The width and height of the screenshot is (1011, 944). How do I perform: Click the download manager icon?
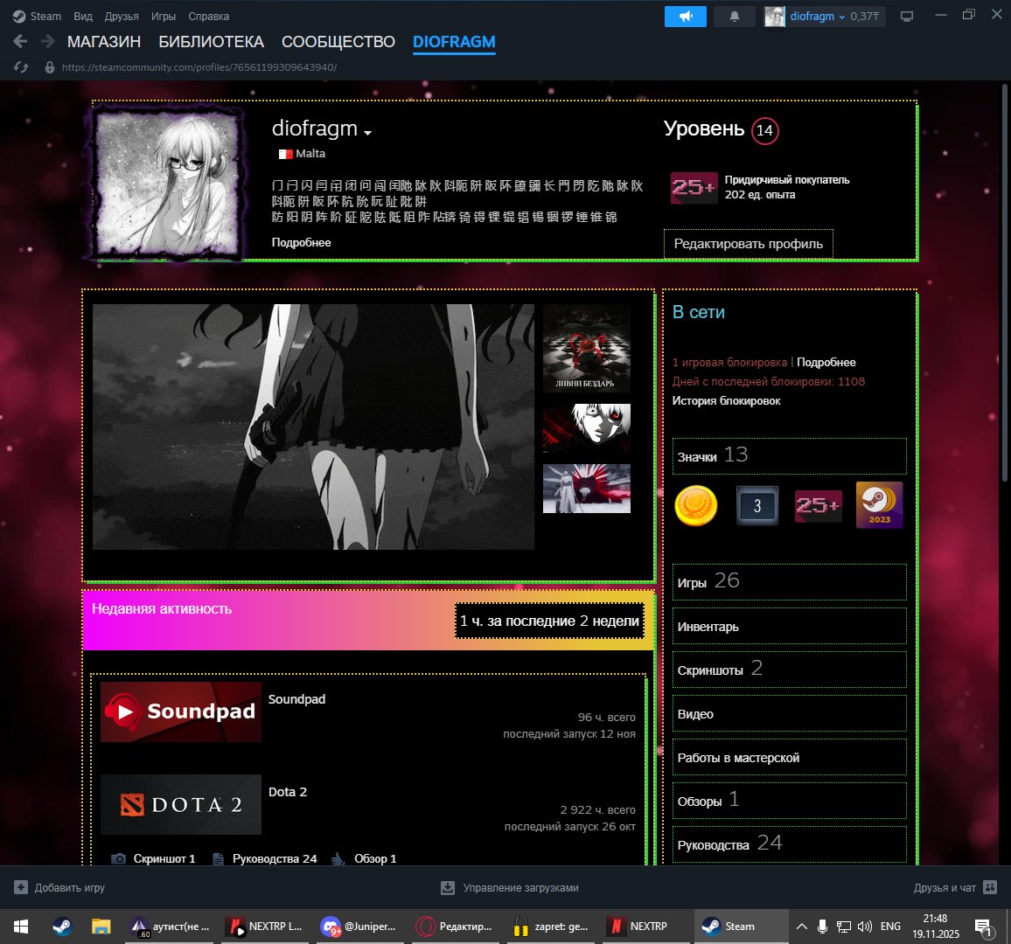[448, 887]
